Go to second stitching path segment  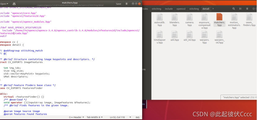tap(194, 9)
